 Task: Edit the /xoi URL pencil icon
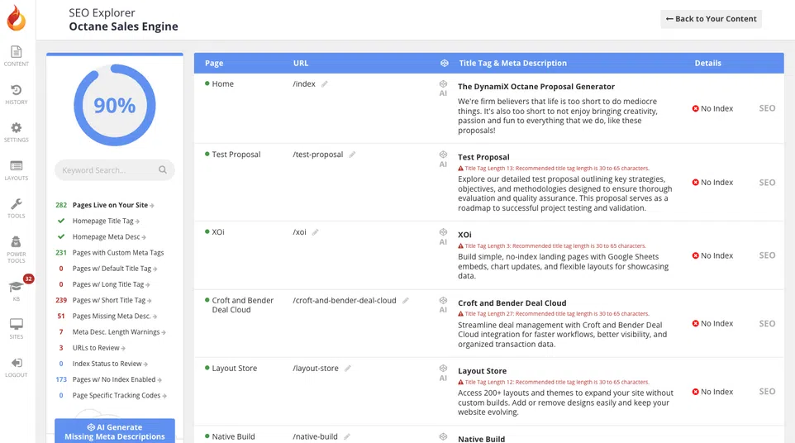click(316, 232)
